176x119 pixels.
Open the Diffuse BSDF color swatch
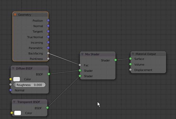[x=17, y=79]
